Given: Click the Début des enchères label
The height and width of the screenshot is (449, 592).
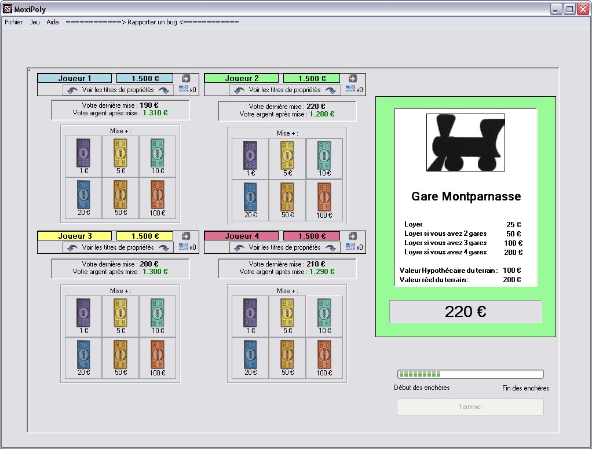Looking at the screenshot, I should tap(422, 388).
